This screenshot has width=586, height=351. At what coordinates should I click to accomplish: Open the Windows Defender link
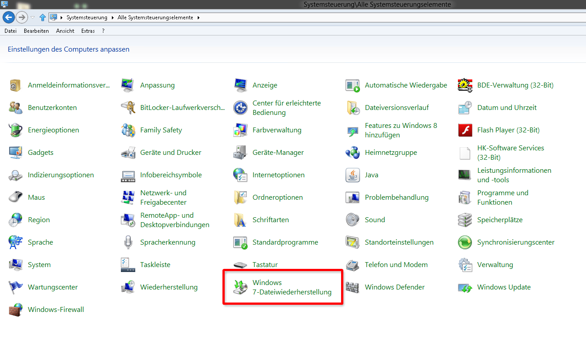pos(395,287)
